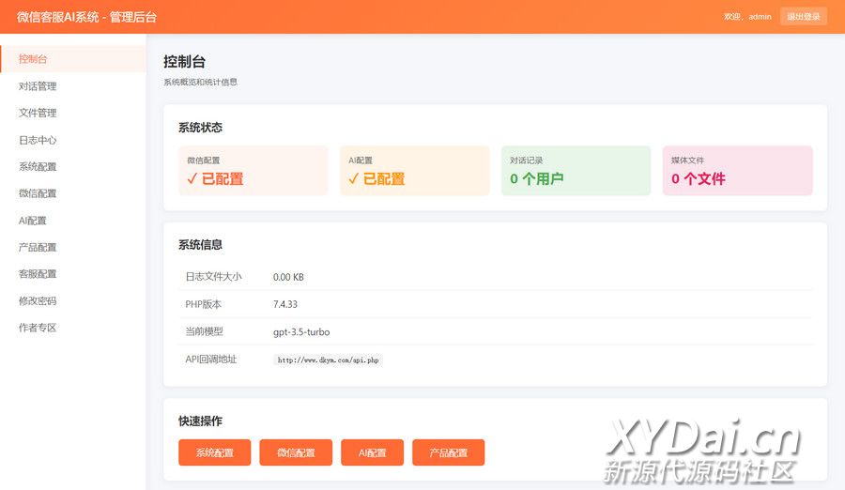Select 客服配置 in the sidebar
This screenshot has height=490, width=845.
tap(38, 274)
